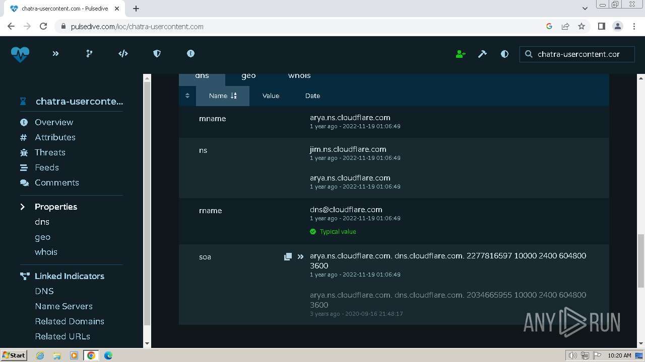Click the Typical value green check indicator
Screen dimensions: 645x362
[333, 231]
